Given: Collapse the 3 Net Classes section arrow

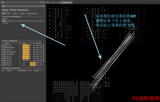Looking at the screenshot, I should [x=43, y=16].
